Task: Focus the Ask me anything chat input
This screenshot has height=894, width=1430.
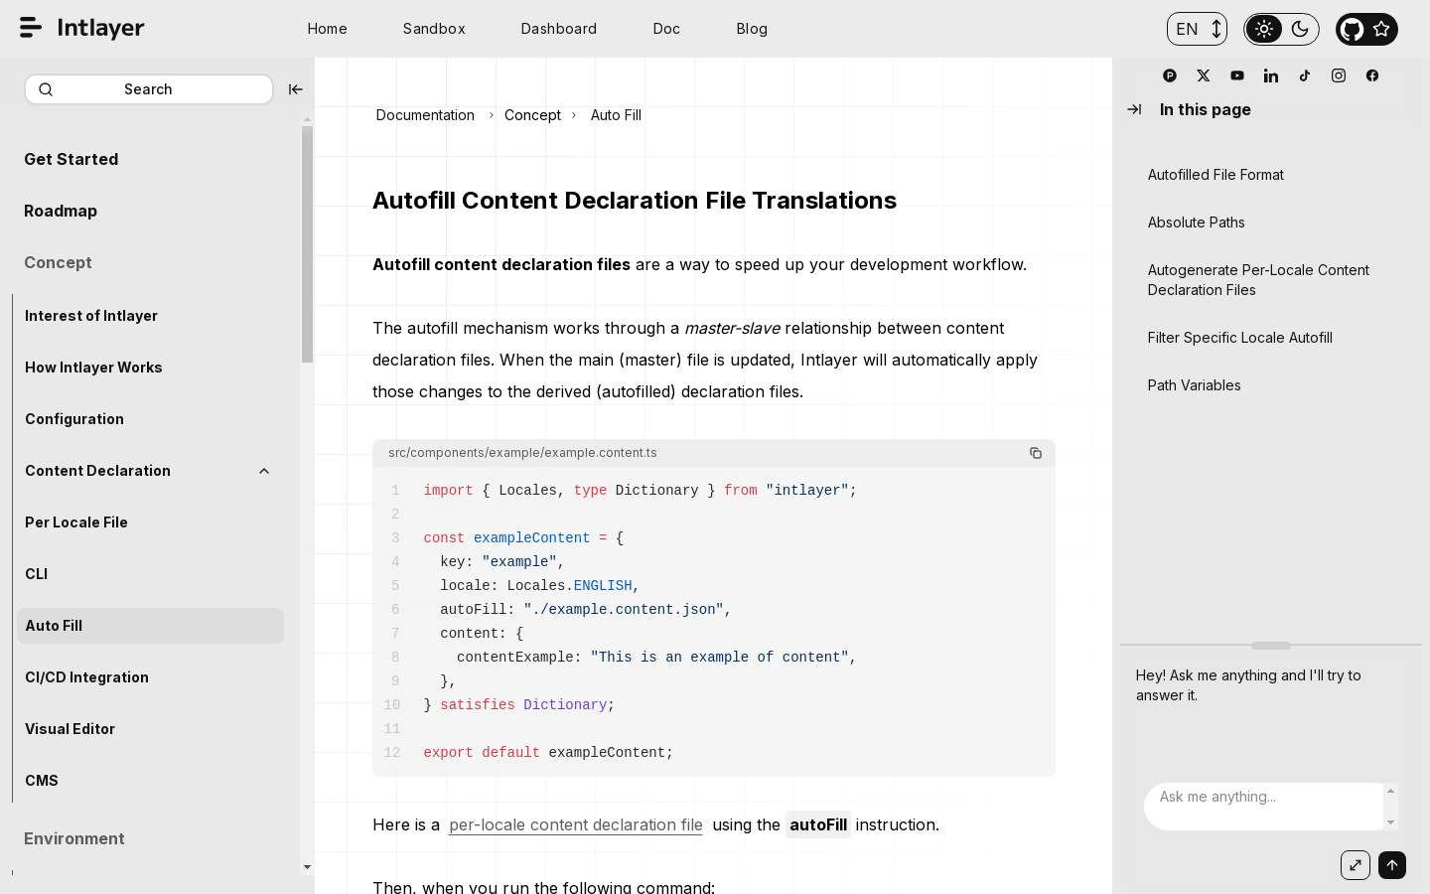Action: point(1263,806)
